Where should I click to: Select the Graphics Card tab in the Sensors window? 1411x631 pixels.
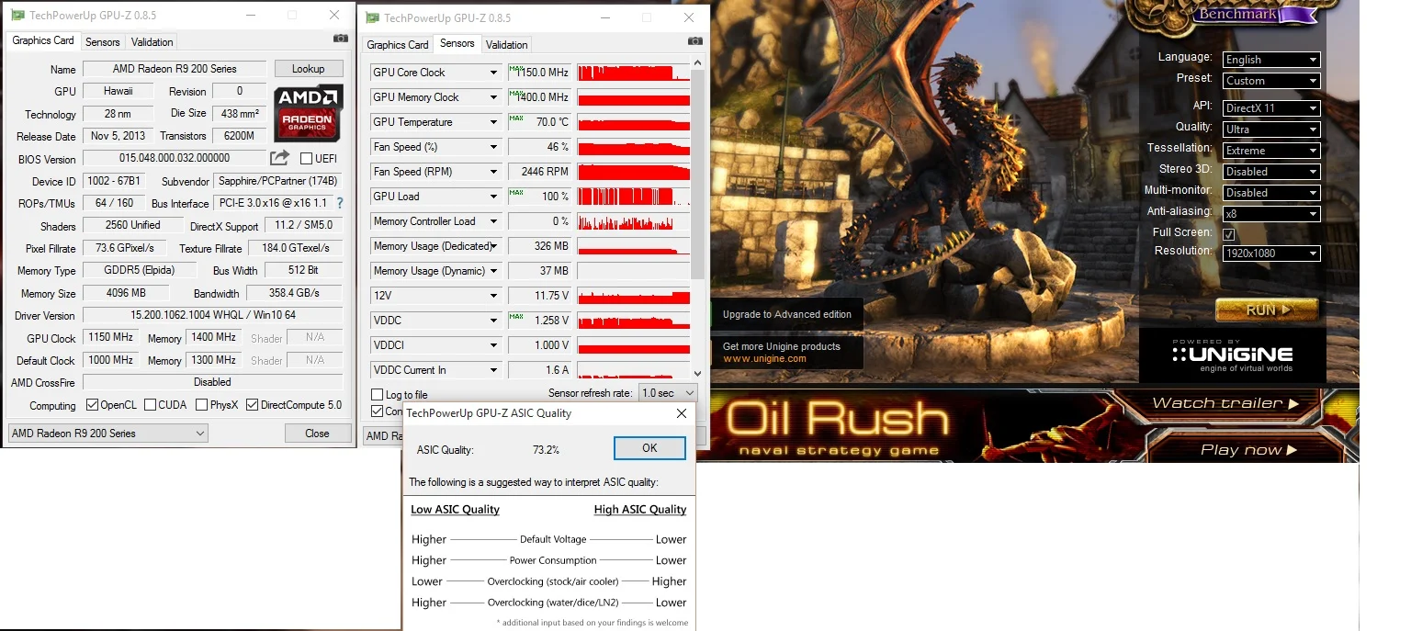[x=398, y=45]
